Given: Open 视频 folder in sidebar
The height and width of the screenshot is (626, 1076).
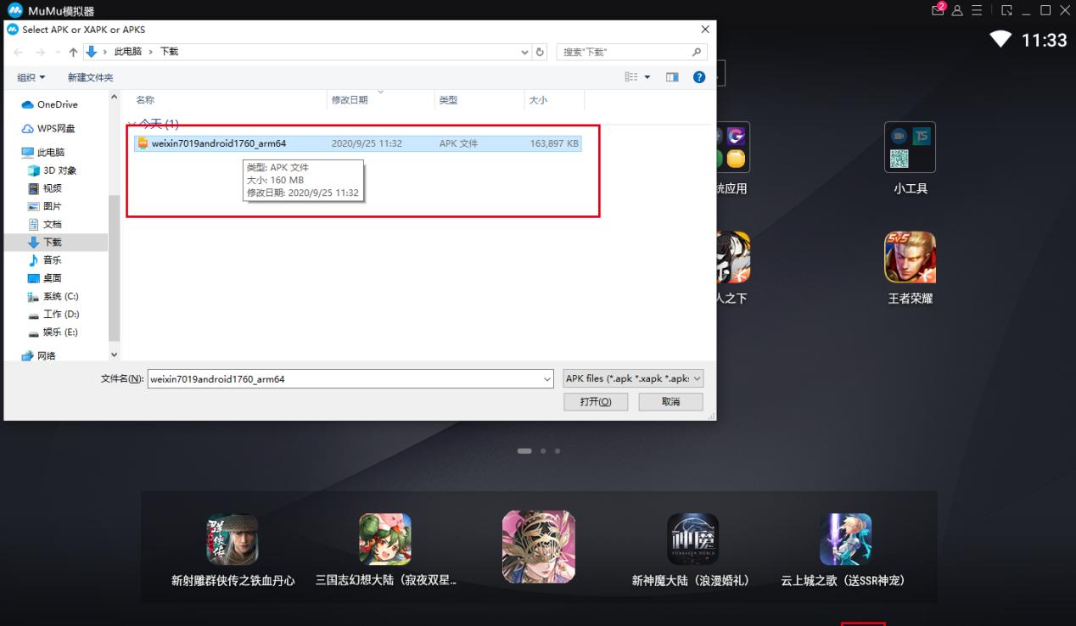Looking at the screenshot, I should 45,187.
